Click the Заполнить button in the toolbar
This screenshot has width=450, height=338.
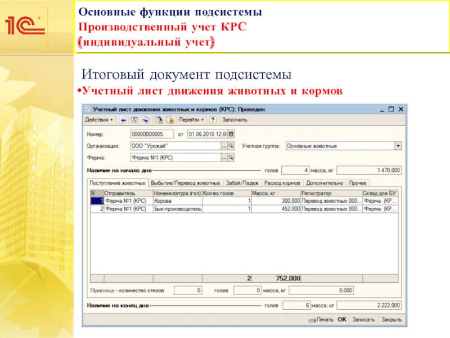[235, 120]
